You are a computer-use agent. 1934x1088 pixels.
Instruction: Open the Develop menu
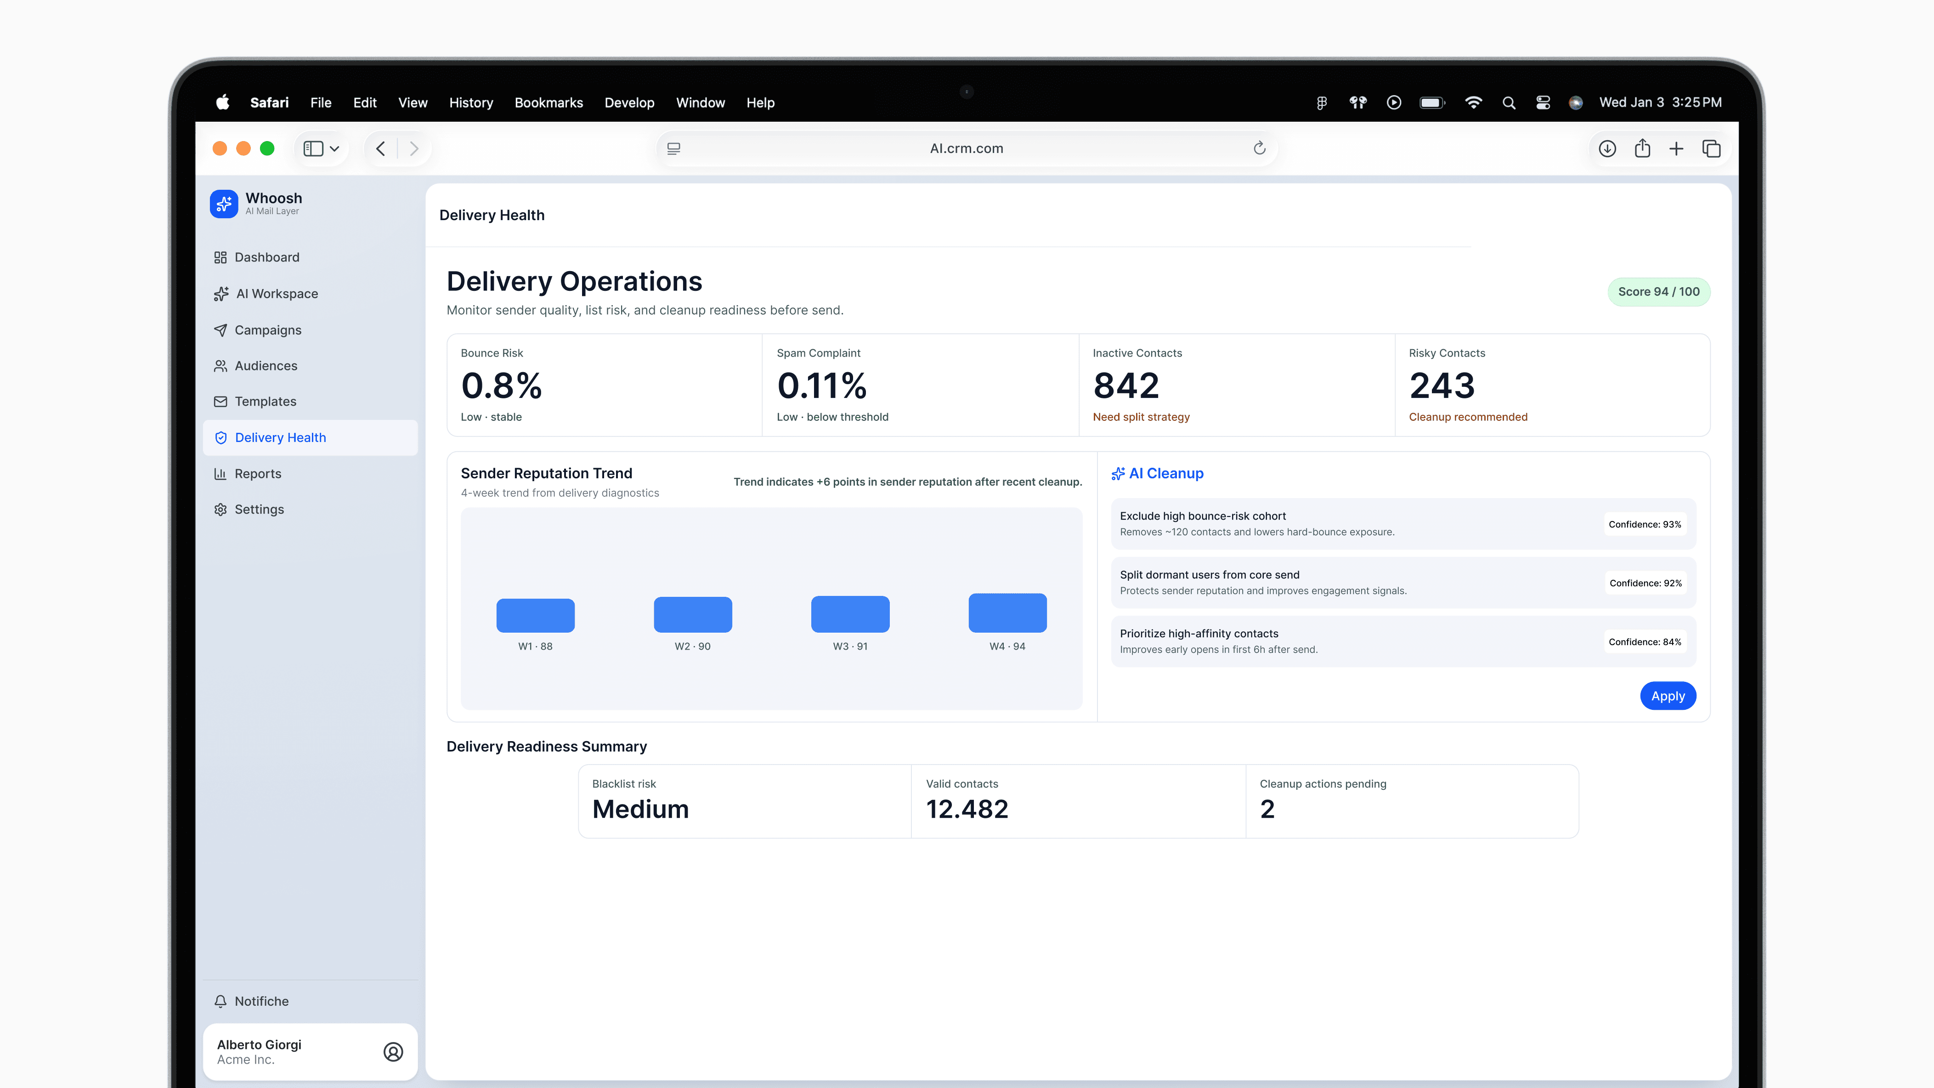pyautogui.click(x=629, y=103)
